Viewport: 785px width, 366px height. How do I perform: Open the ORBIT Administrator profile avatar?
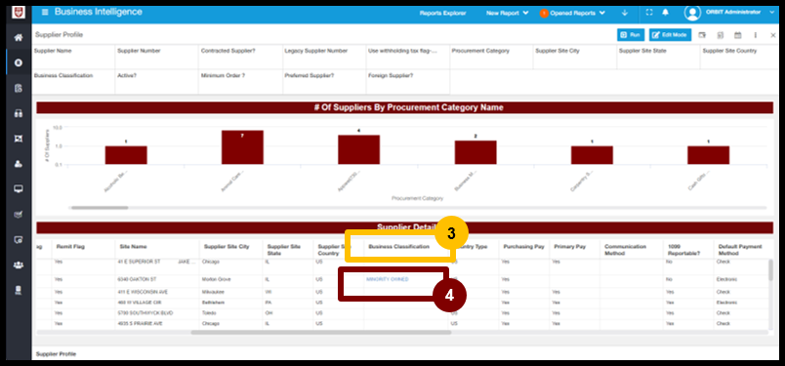point(692,13)
